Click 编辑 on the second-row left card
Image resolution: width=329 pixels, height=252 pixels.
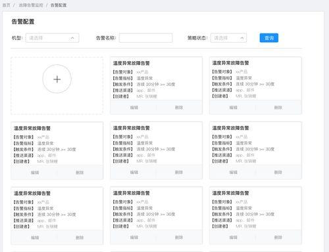[x=35, y=173]
